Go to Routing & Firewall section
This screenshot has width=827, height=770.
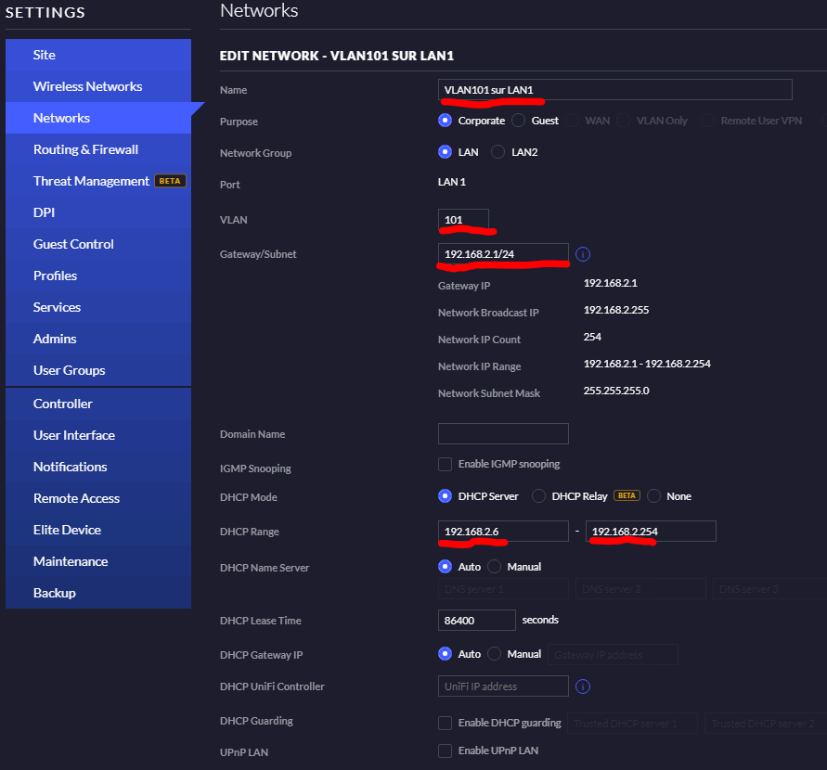85,149
